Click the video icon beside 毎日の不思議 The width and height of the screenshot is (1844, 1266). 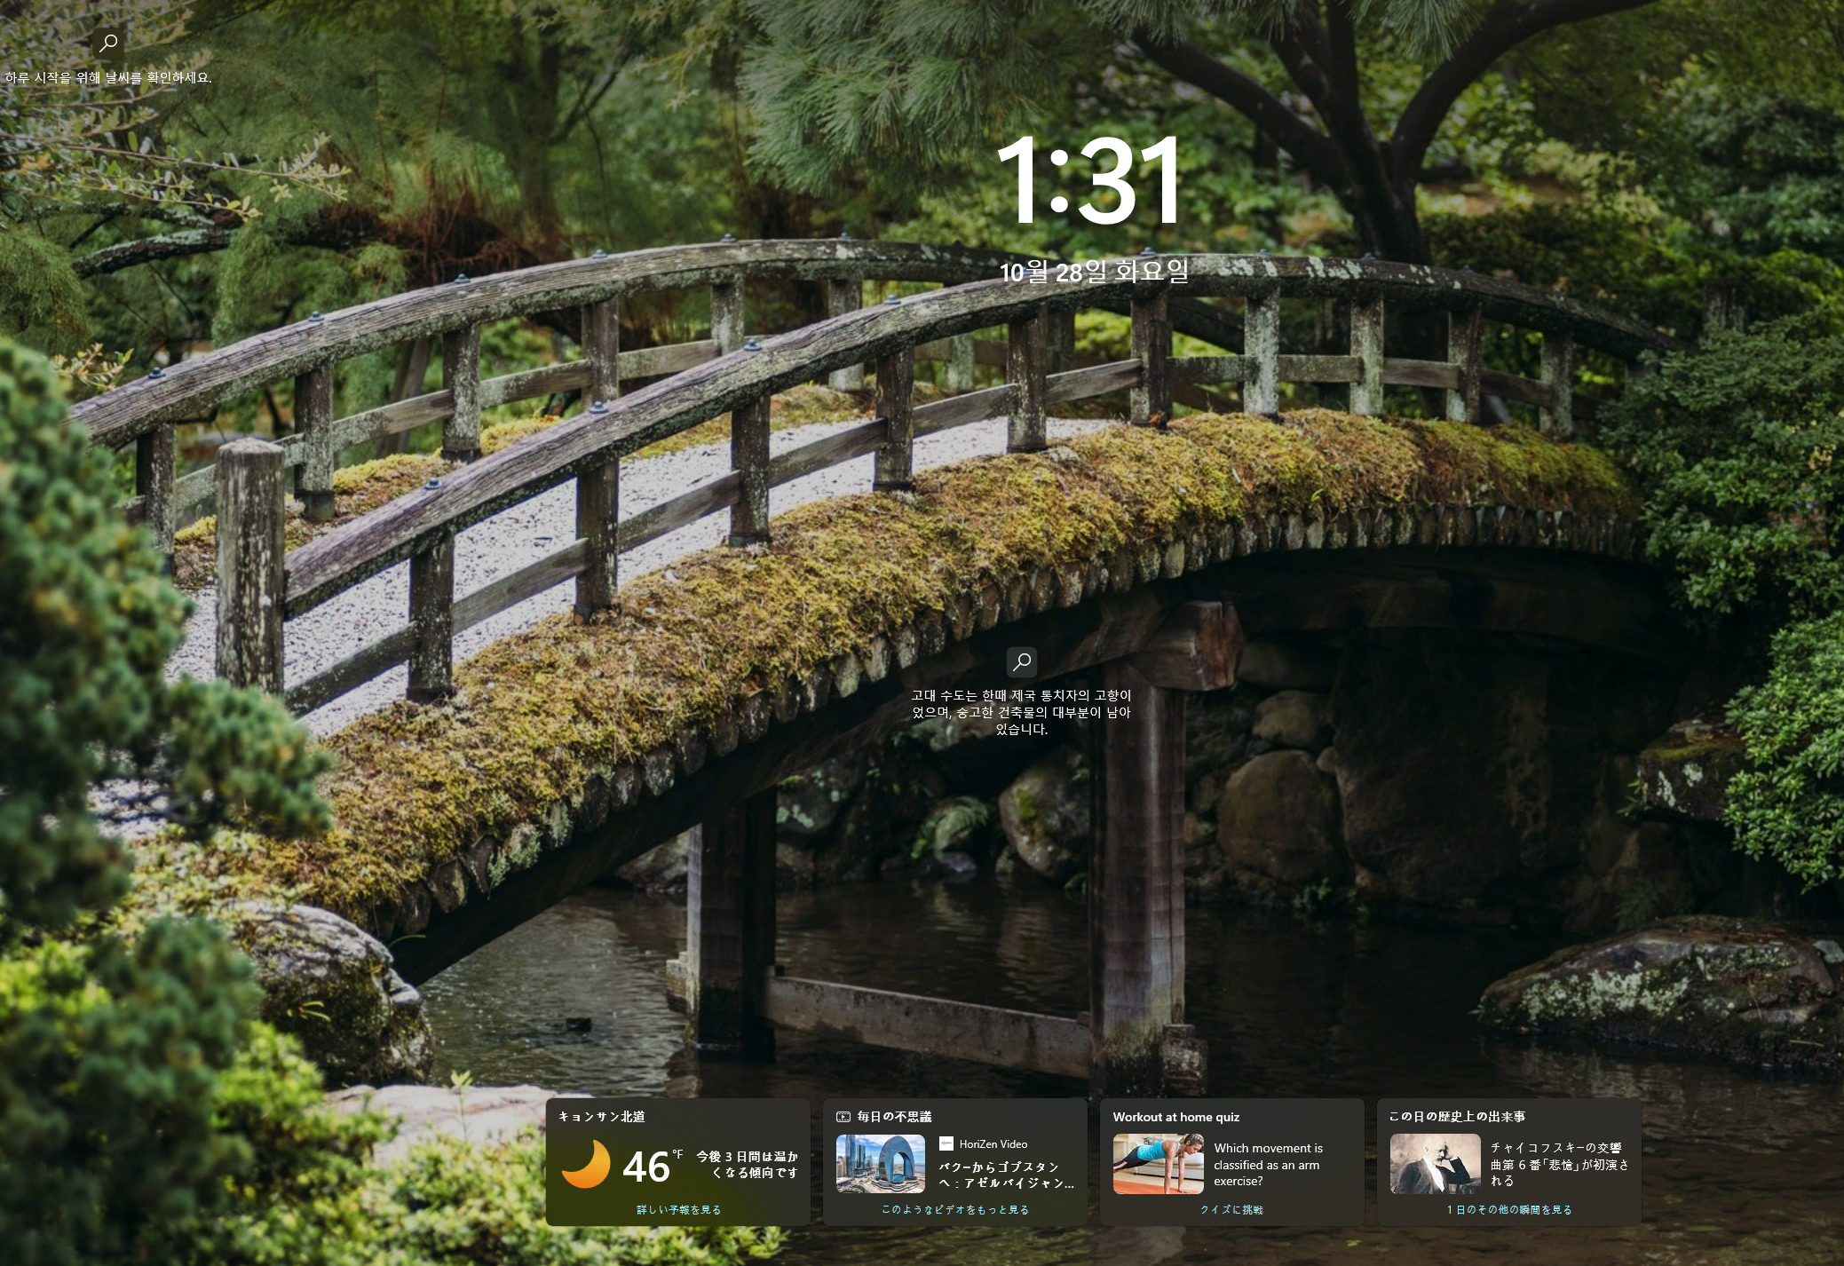843,1117
